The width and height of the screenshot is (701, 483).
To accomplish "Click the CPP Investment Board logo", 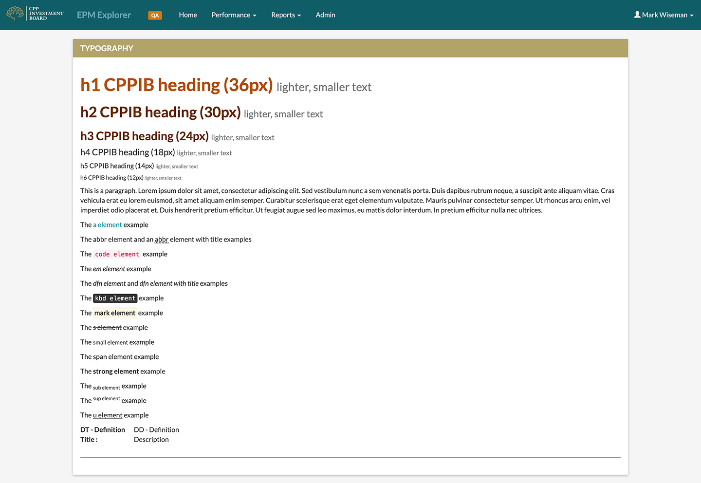I will click(35, 14).
